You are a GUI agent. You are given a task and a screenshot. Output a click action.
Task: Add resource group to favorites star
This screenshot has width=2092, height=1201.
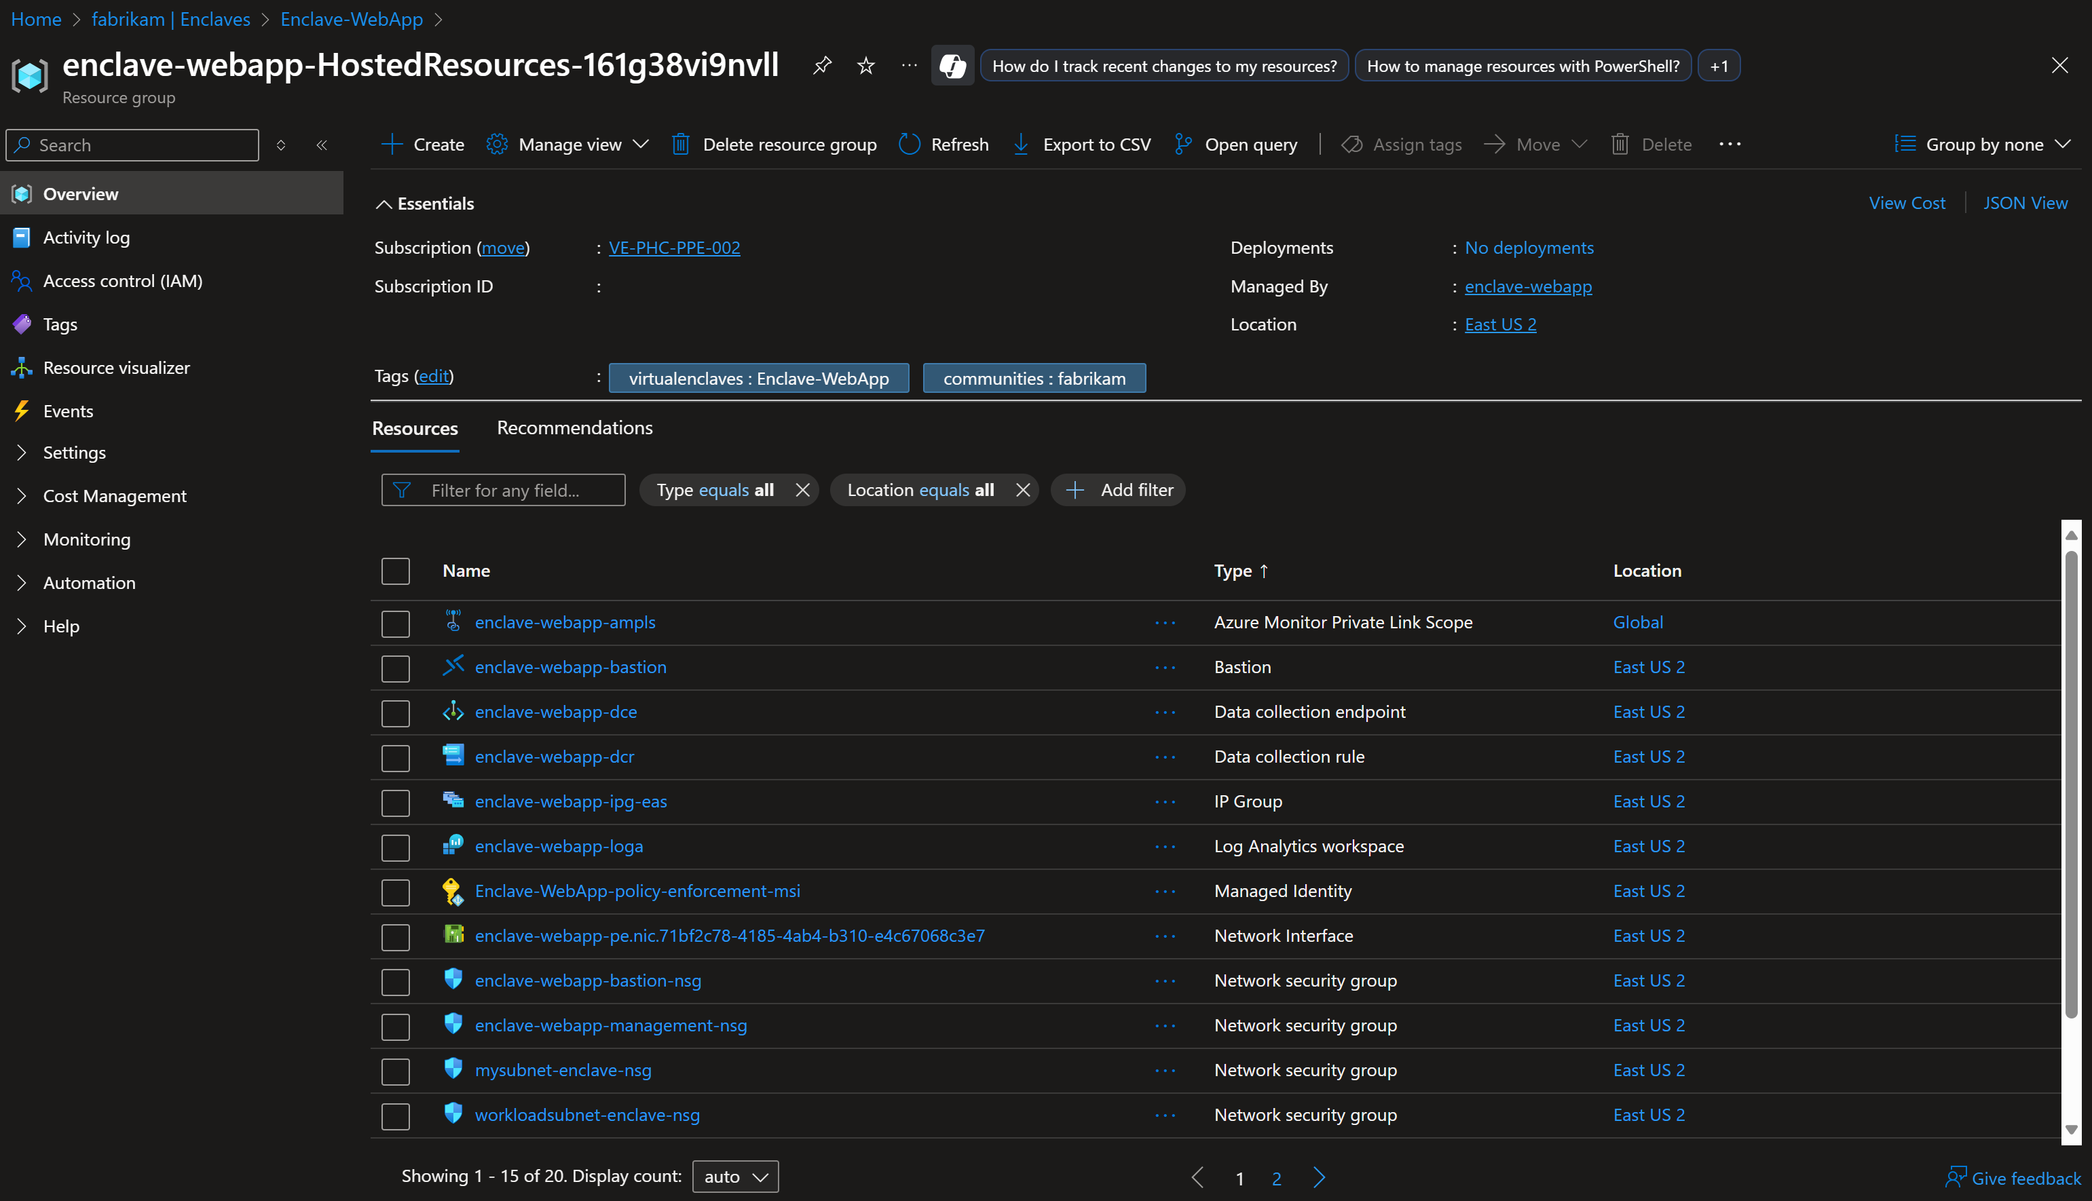[x=865, y=65]
